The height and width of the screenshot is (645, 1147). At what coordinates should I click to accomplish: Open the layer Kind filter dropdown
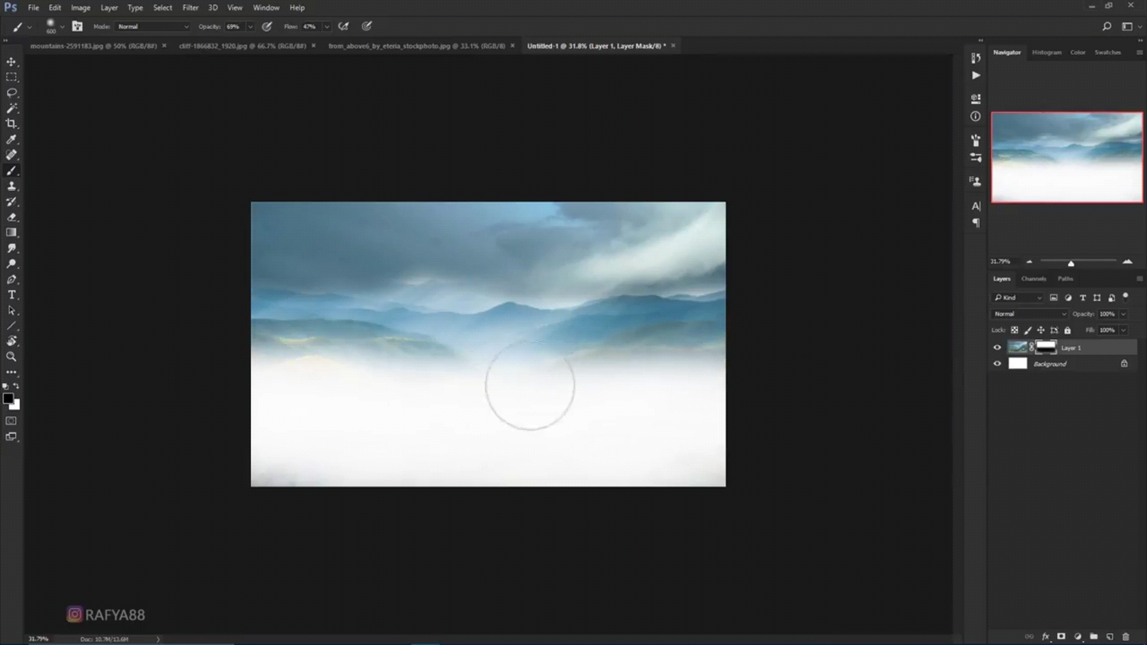[x=1017, y=298]
